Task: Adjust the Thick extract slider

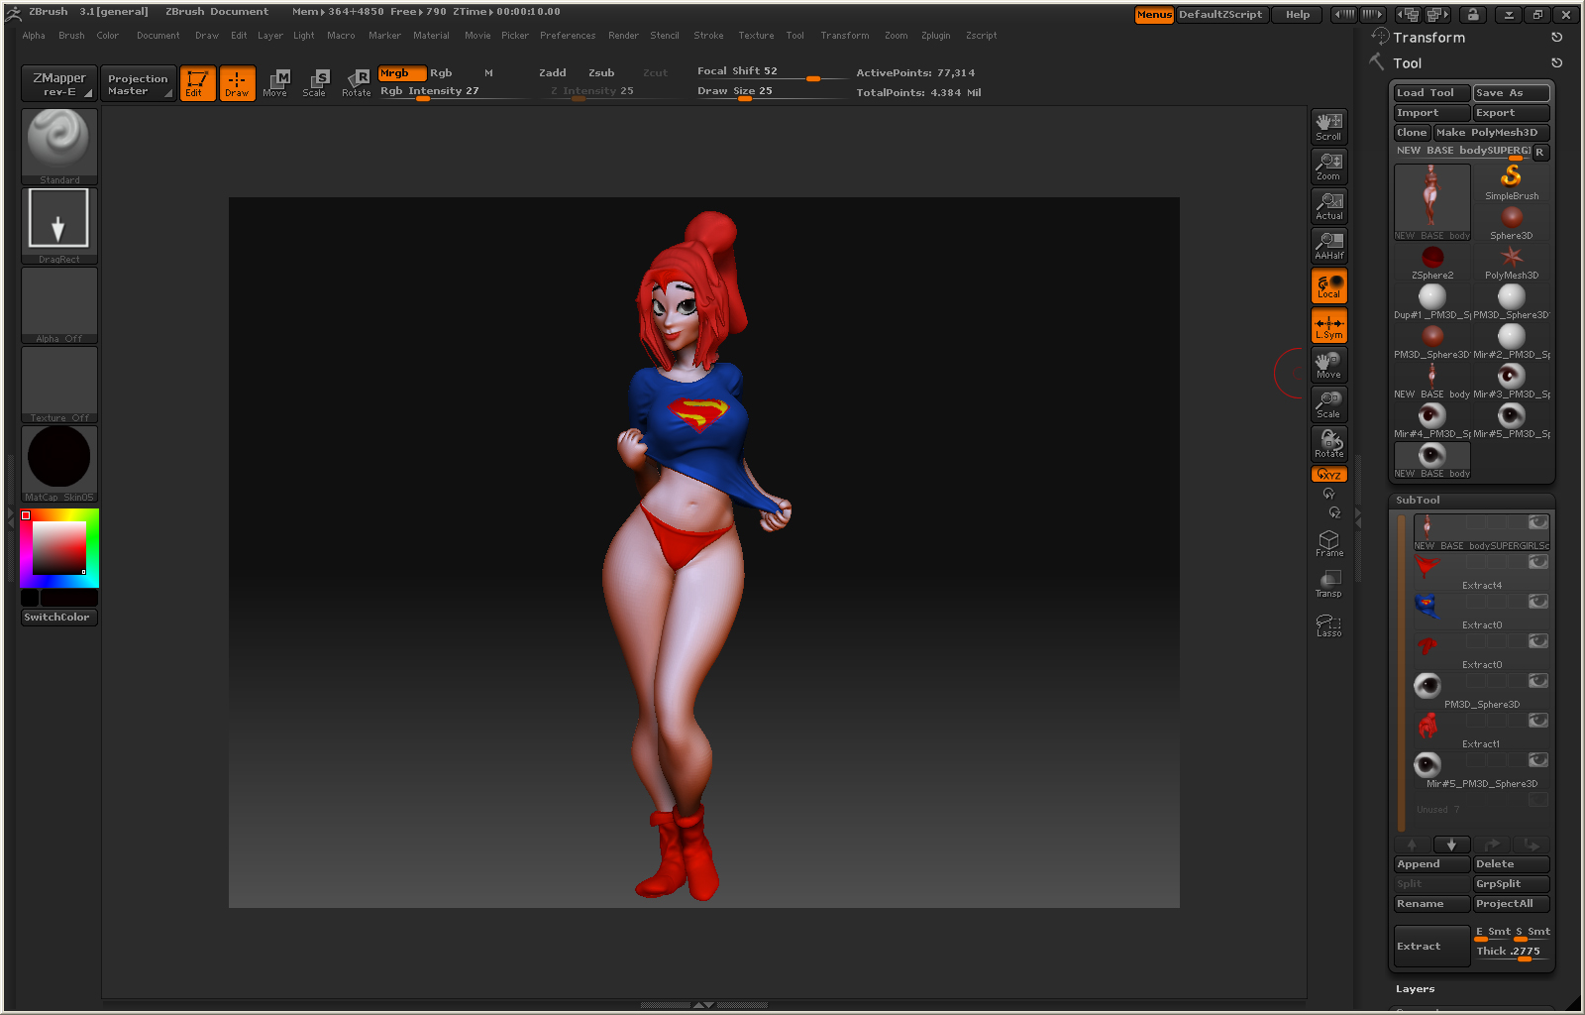Action: click(1511, 953)
